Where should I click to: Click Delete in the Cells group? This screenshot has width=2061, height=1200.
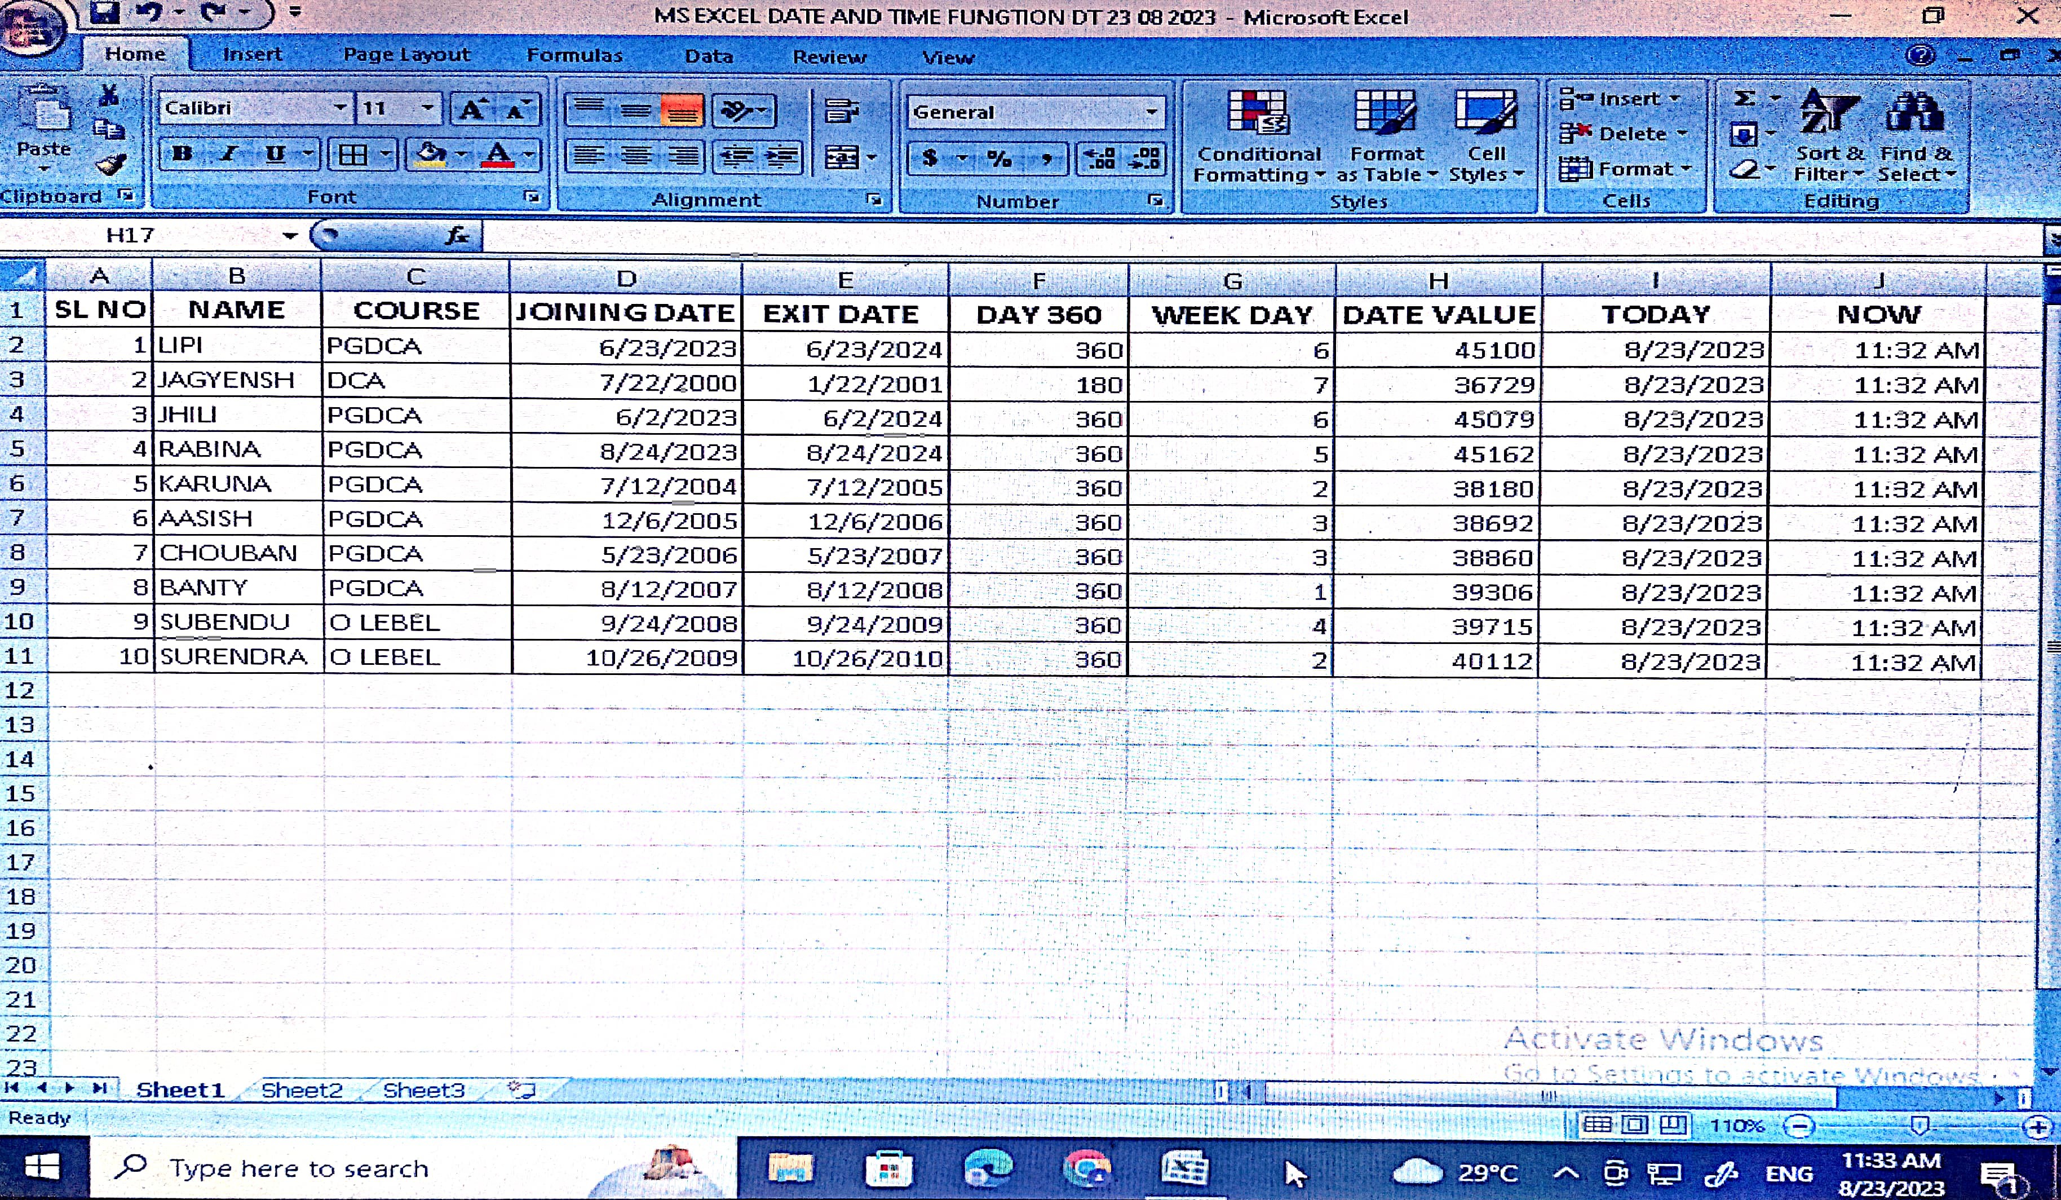[x=1631, y=134]
